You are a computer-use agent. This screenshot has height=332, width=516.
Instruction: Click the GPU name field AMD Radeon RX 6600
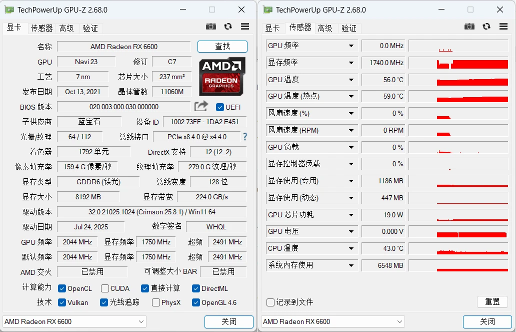point(124,47)
